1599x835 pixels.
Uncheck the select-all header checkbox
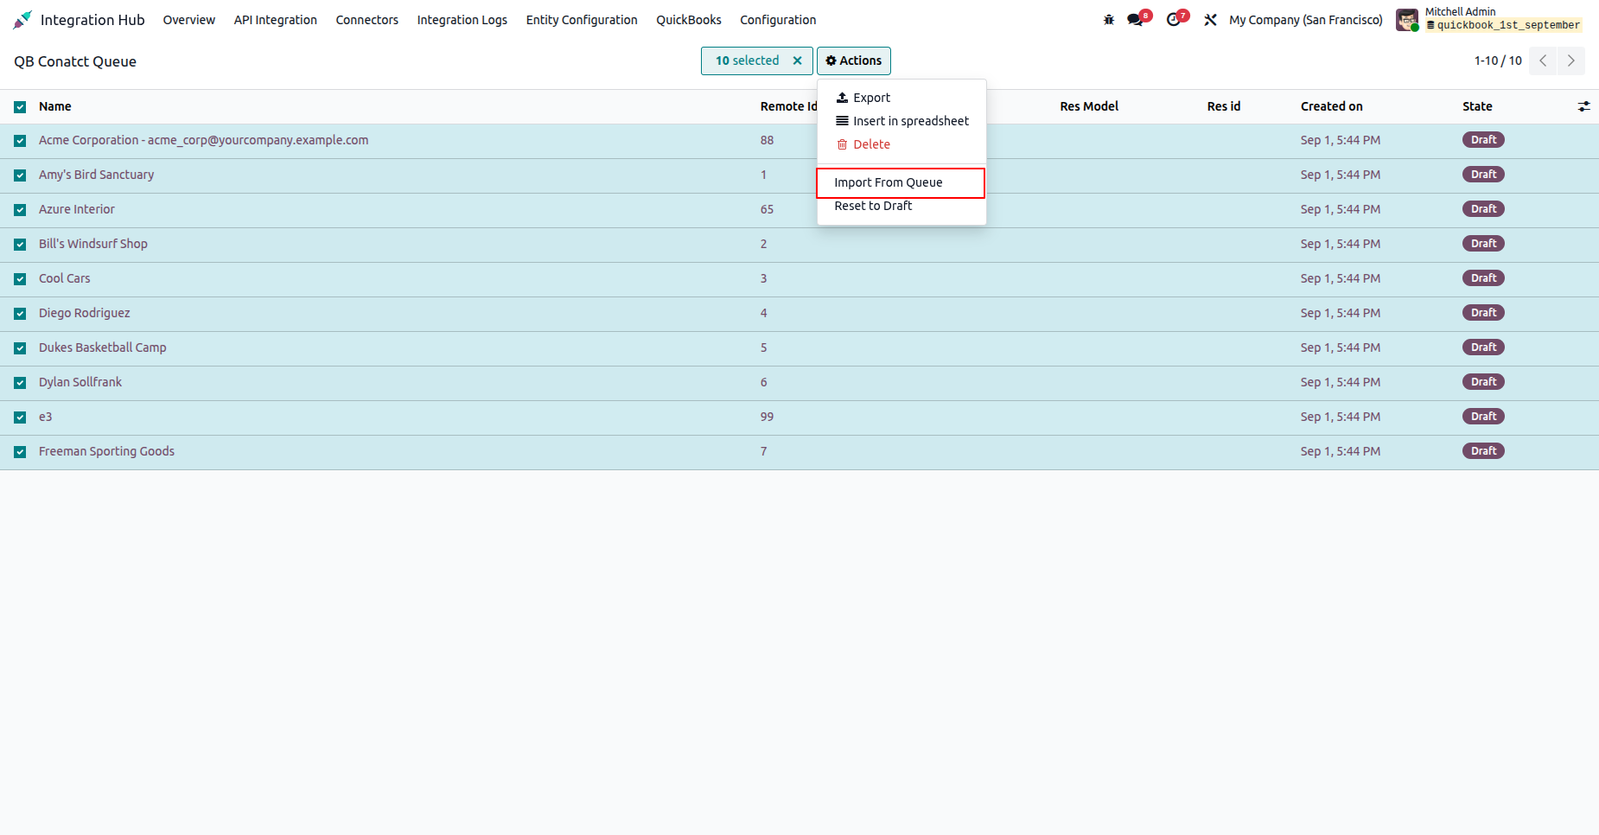[20, 107]
